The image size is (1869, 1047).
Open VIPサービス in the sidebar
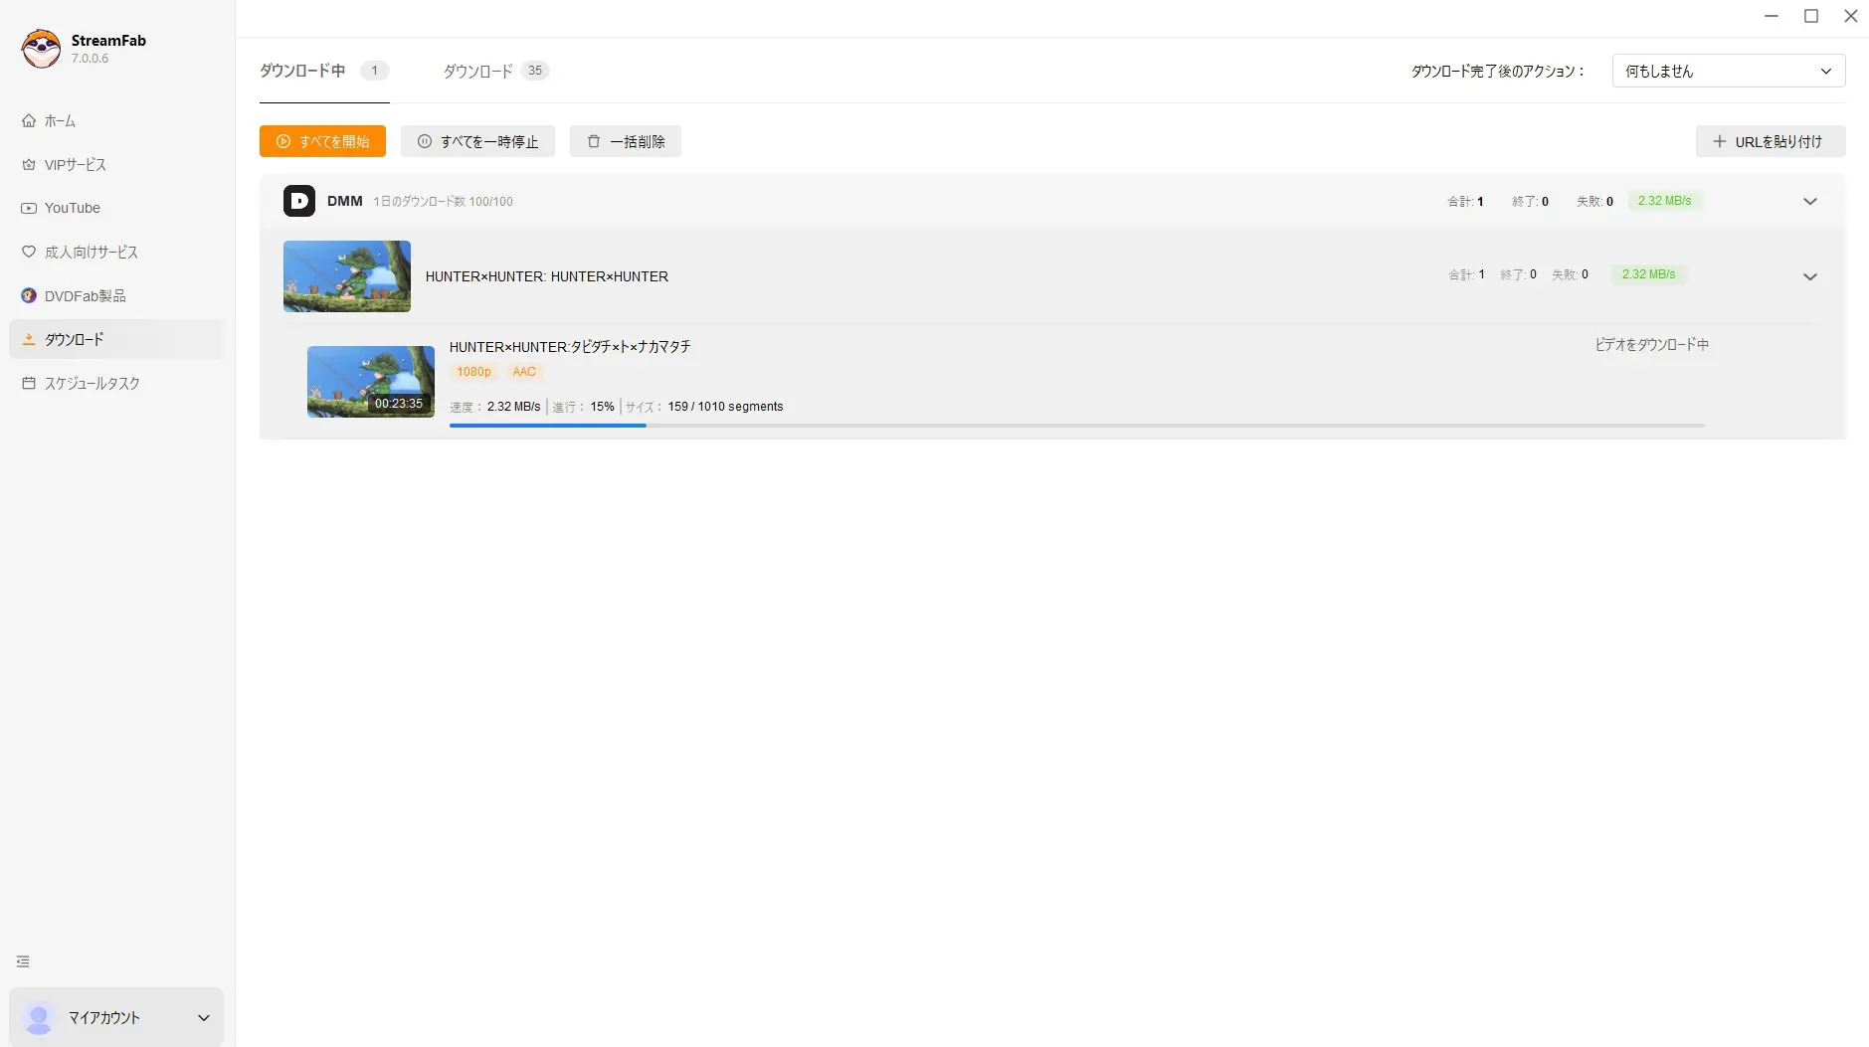117,164
